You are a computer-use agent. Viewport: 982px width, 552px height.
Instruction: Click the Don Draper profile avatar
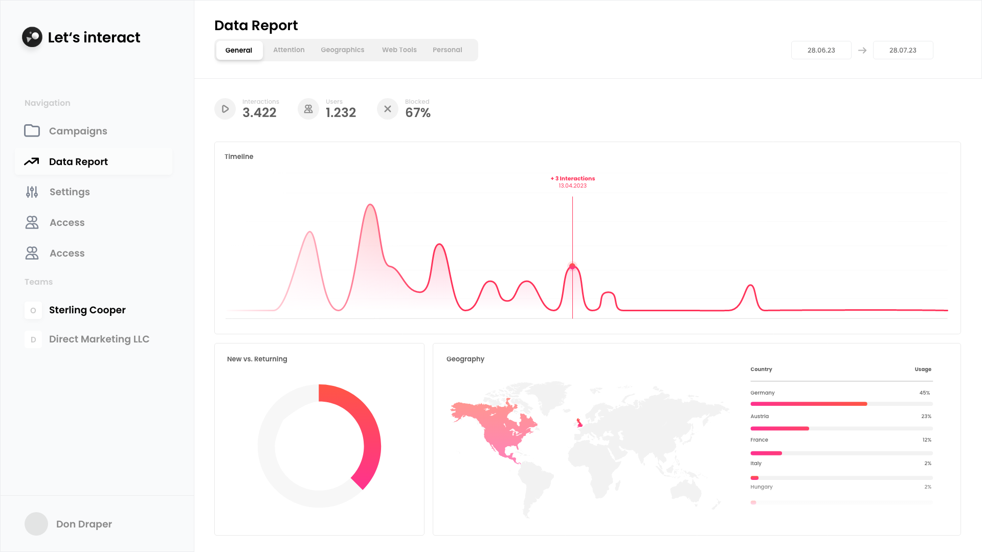[x=36, y=524]
